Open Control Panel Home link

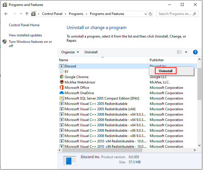(x=24, y=25)
